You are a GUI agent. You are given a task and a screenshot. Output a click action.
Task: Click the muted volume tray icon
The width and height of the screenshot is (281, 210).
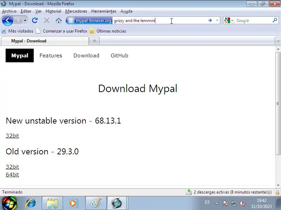242,203
